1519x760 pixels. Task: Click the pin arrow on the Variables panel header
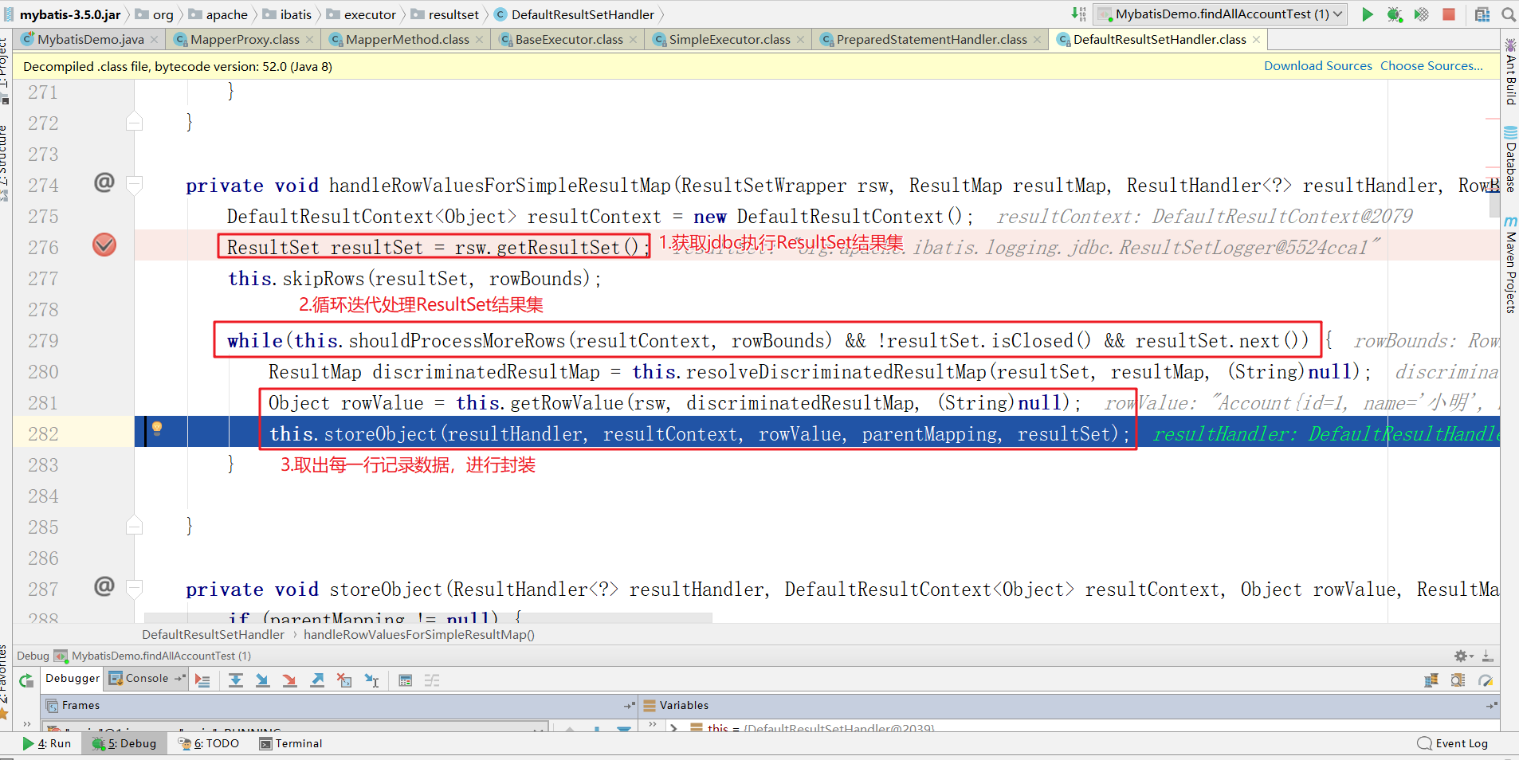point(1492,706)
